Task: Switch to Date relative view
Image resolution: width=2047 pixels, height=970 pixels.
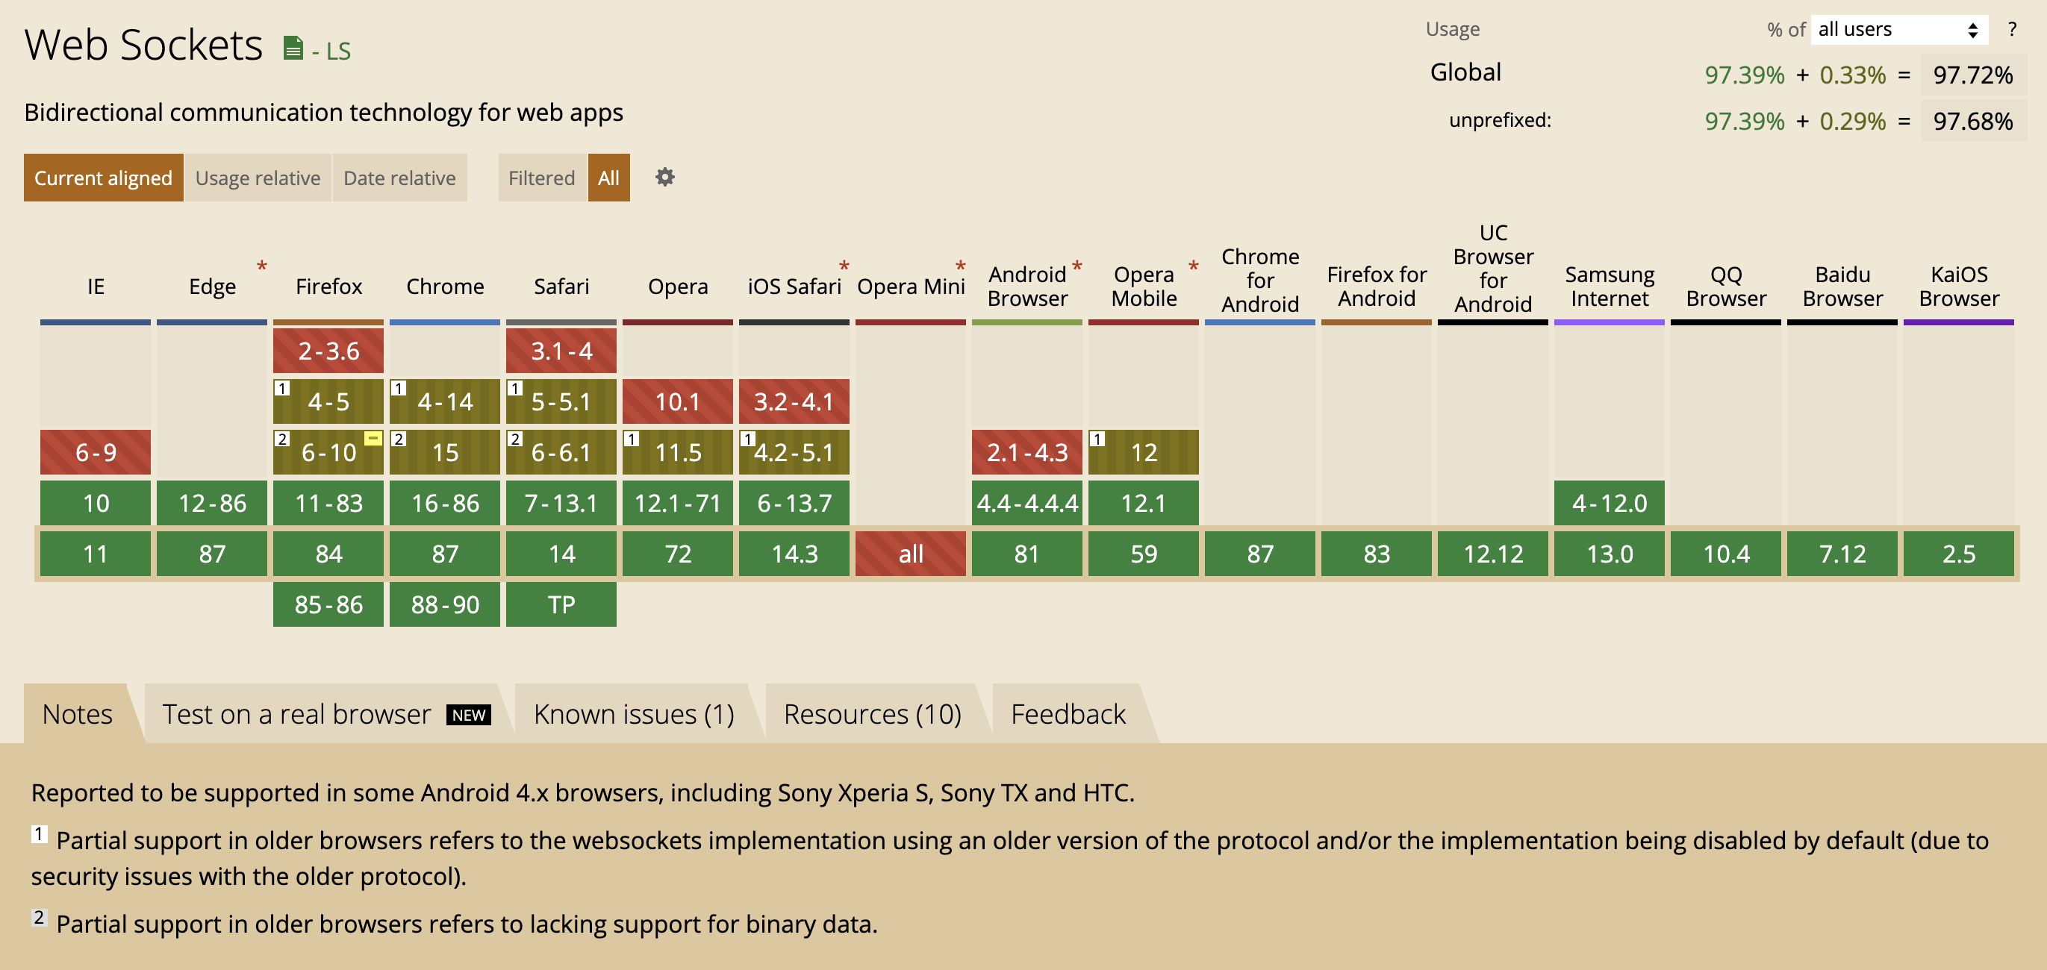Action: (399, 178)
